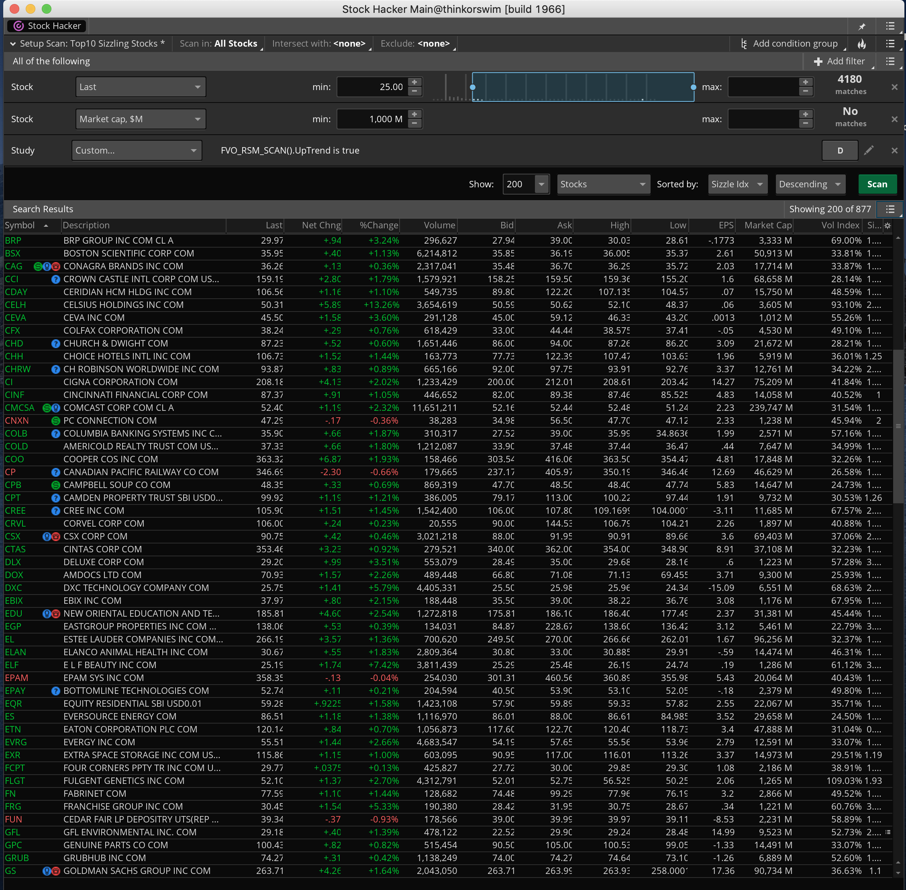Click inside the Last price range histogram bar
This screenshot has width=906, height=890.
(583, 87)
